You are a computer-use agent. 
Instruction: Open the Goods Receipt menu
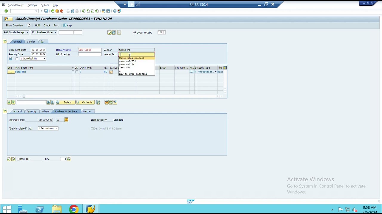[x=16, y=5]
